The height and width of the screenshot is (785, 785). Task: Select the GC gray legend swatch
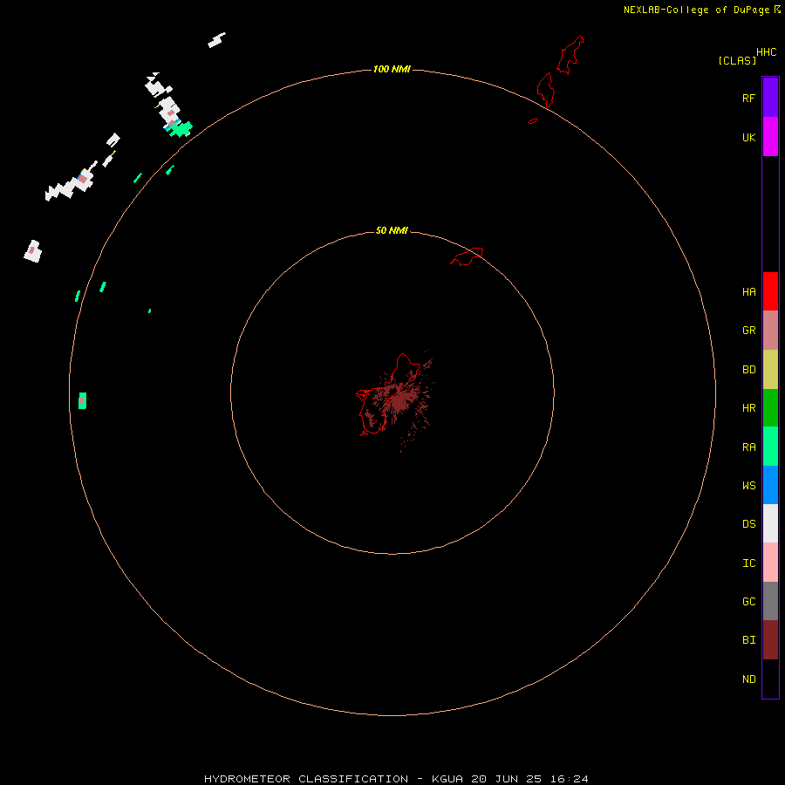click(x=770, y=601)
